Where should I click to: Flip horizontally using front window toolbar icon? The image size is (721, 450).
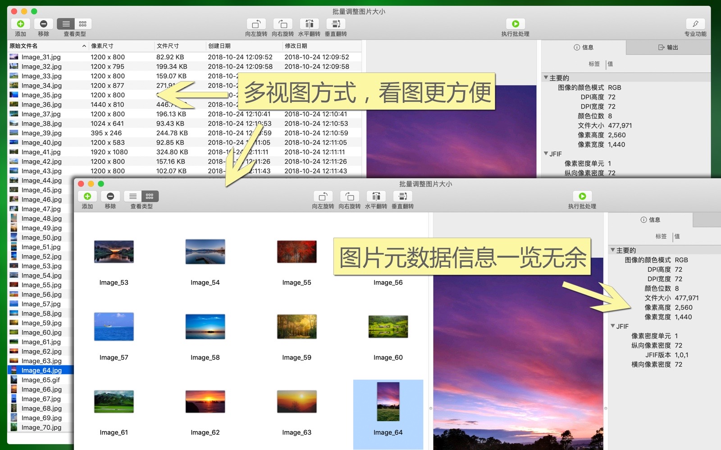point(376,197)
